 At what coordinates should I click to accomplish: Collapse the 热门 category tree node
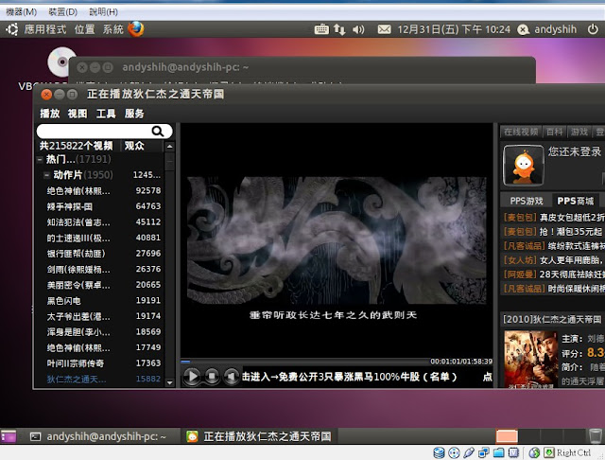tap(40, 159)
